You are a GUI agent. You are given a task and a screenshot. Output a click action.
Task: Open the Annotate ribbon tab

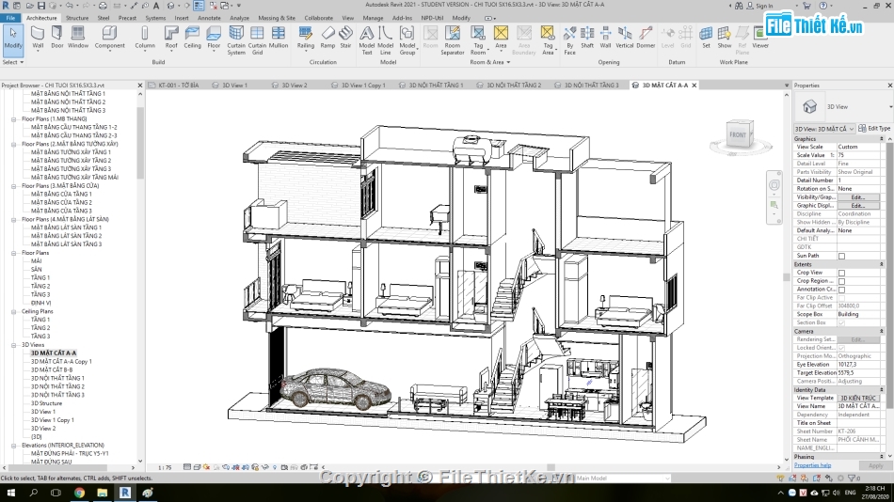pos(209,18)
